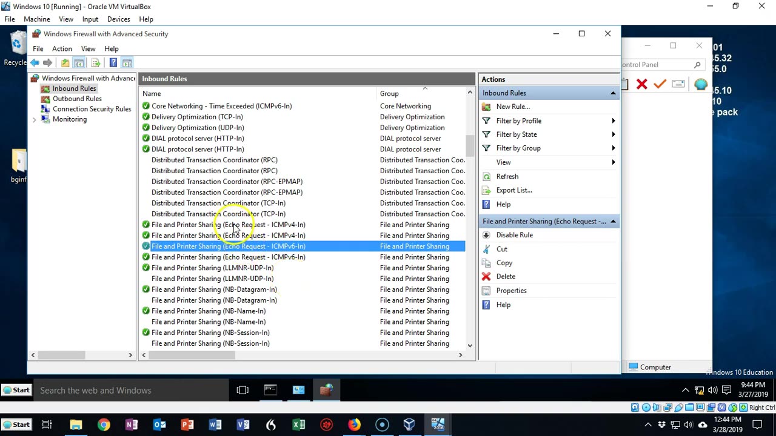
Task: Select Inbound Rules in the console tree
Action: [74, 88]
